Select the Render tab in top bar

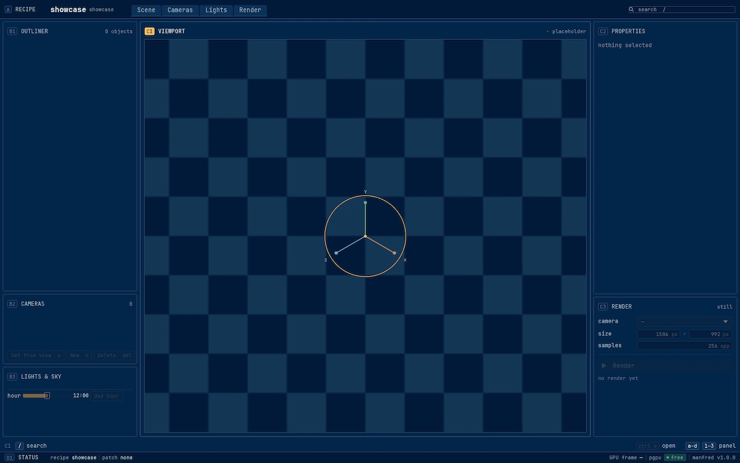250,10
